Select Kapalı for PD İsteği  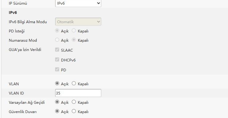click(74, 31)
